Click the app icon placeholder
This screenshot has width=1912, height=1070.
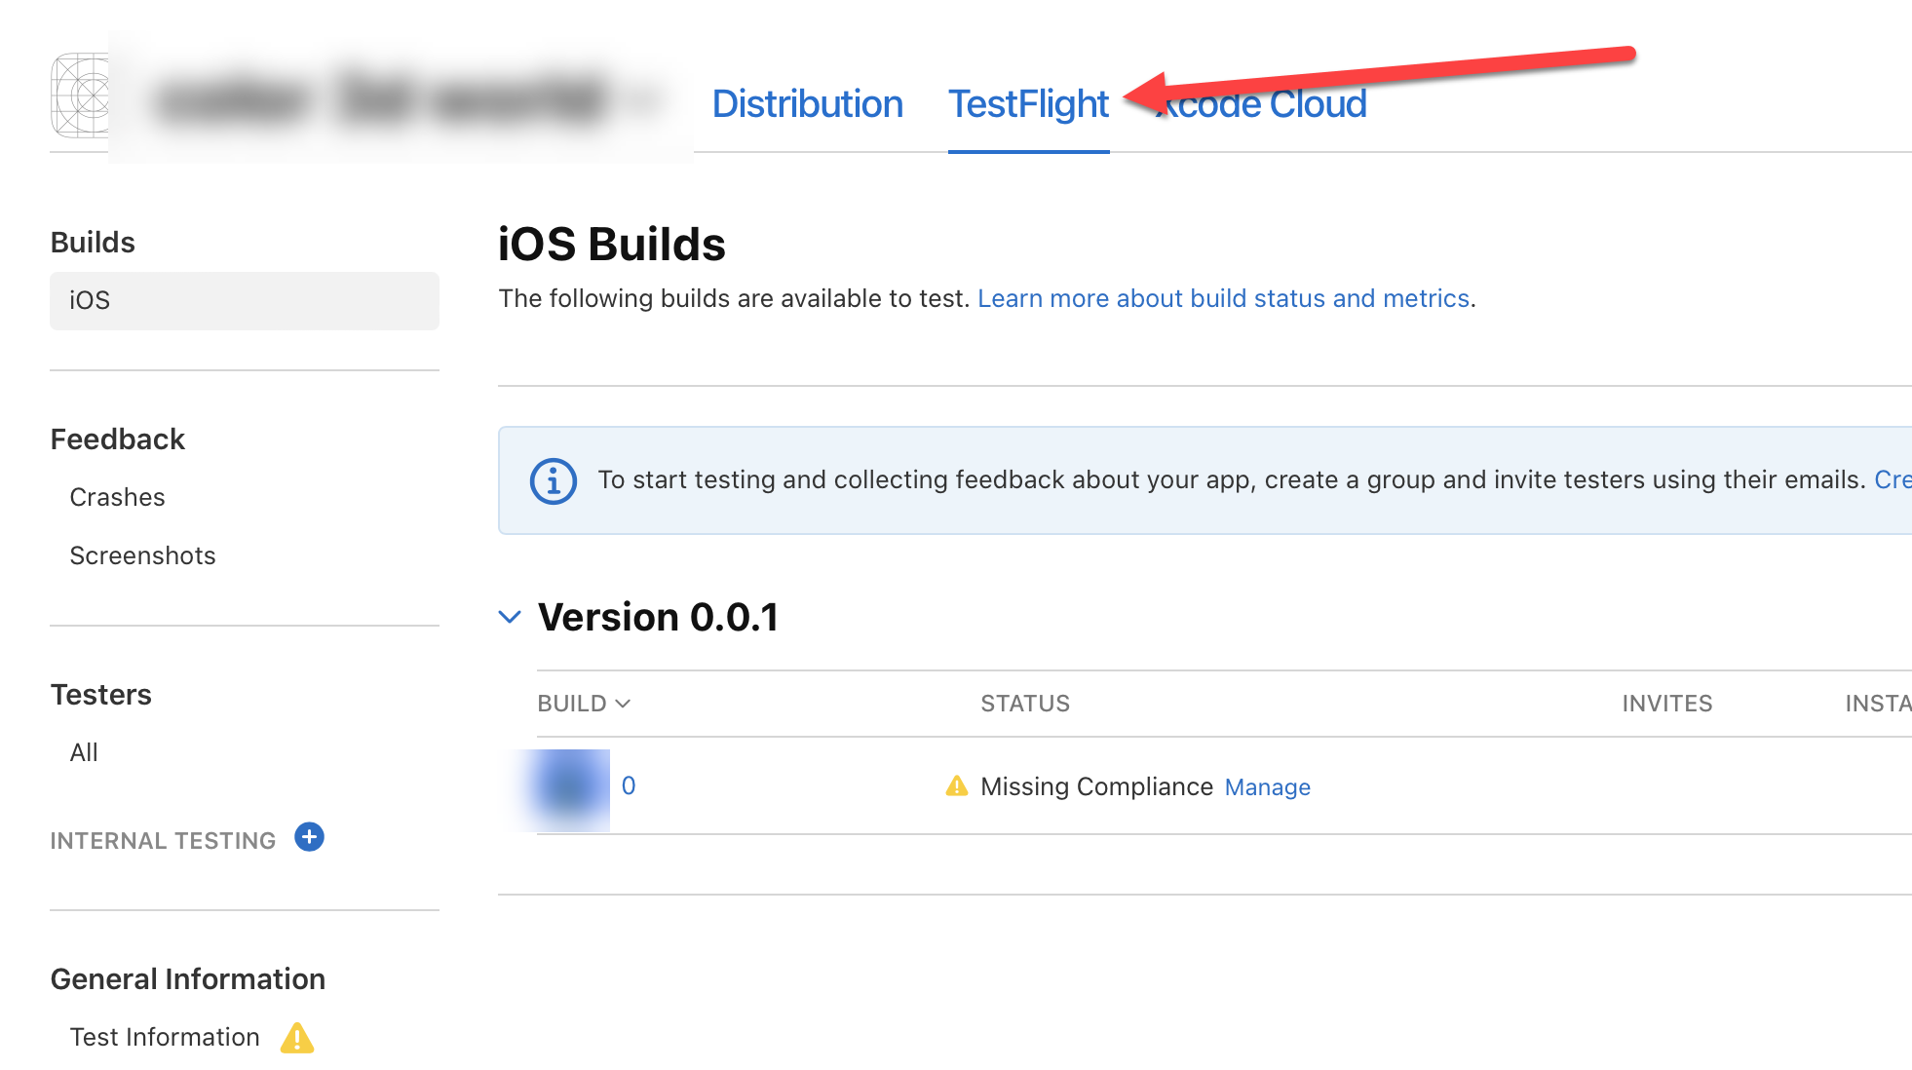click(x=80, y=96)
